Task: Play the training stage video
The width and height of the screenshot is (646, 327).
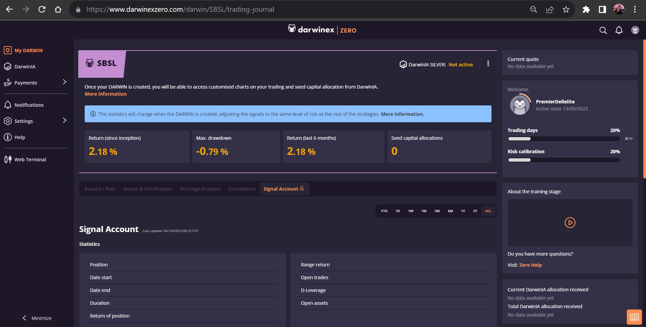Action: click(x=570, y=223)
